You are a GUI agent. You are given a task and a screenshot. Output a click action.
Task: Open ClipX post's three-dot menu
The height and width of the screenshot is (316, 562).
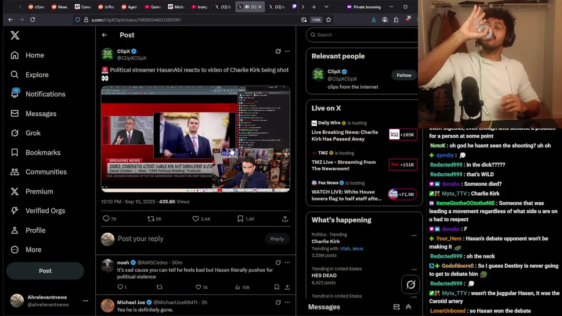point(287,51)
